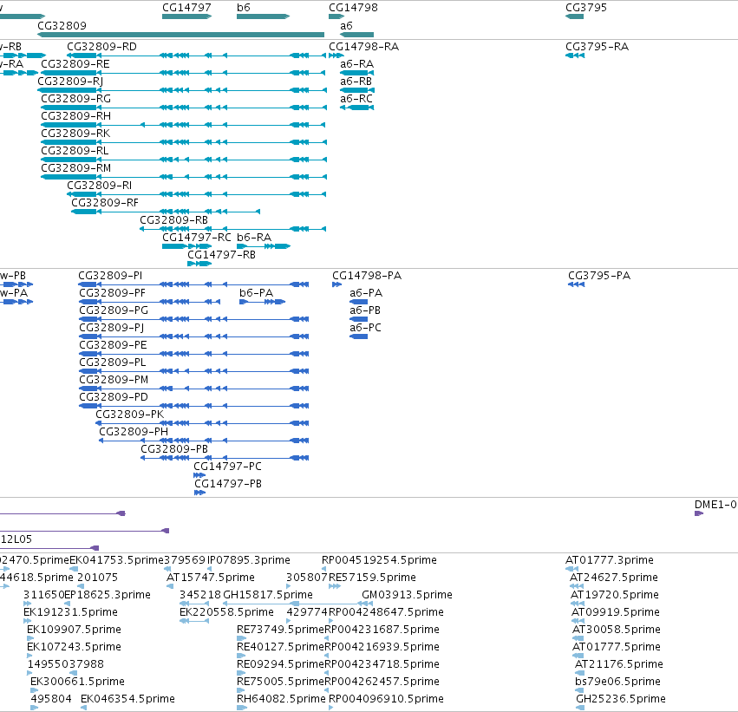
Task: Open transcript CG32809-RD
Action: click(196, 56)
